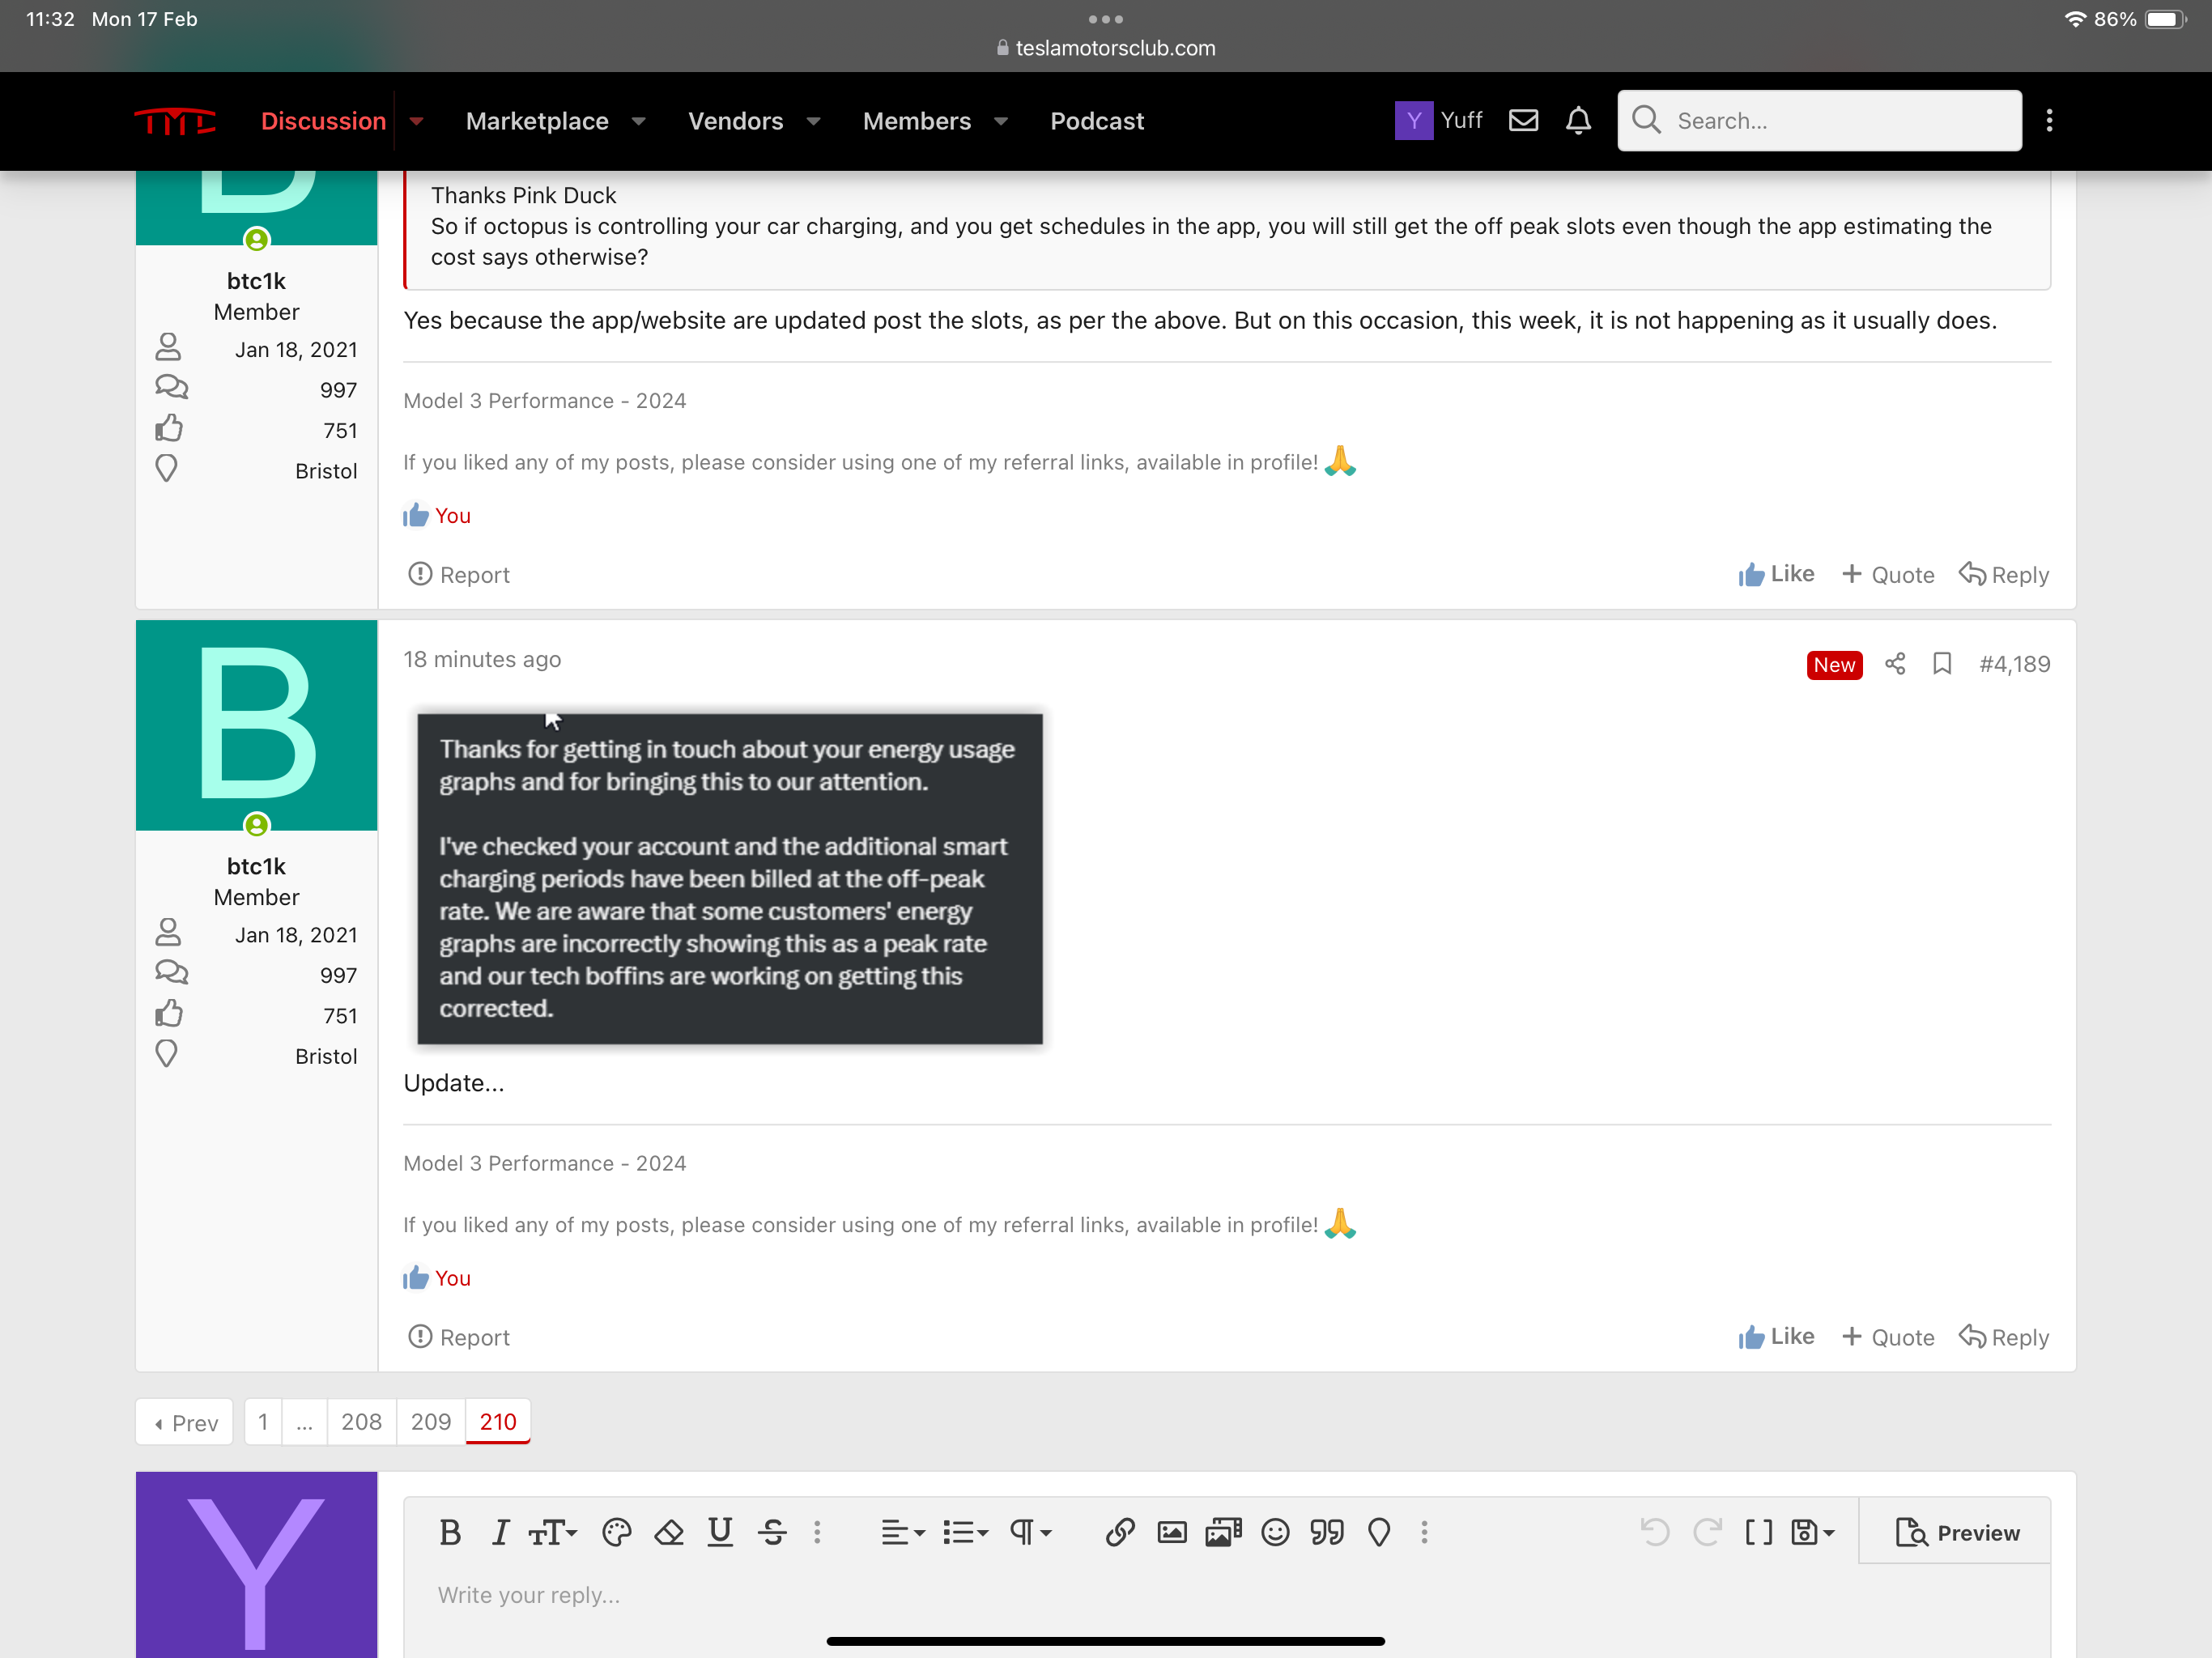Open more text options three-dot menu after strikethrough
Viewport: 2212px width, 1658px height.
click(x=817, y=1532)
